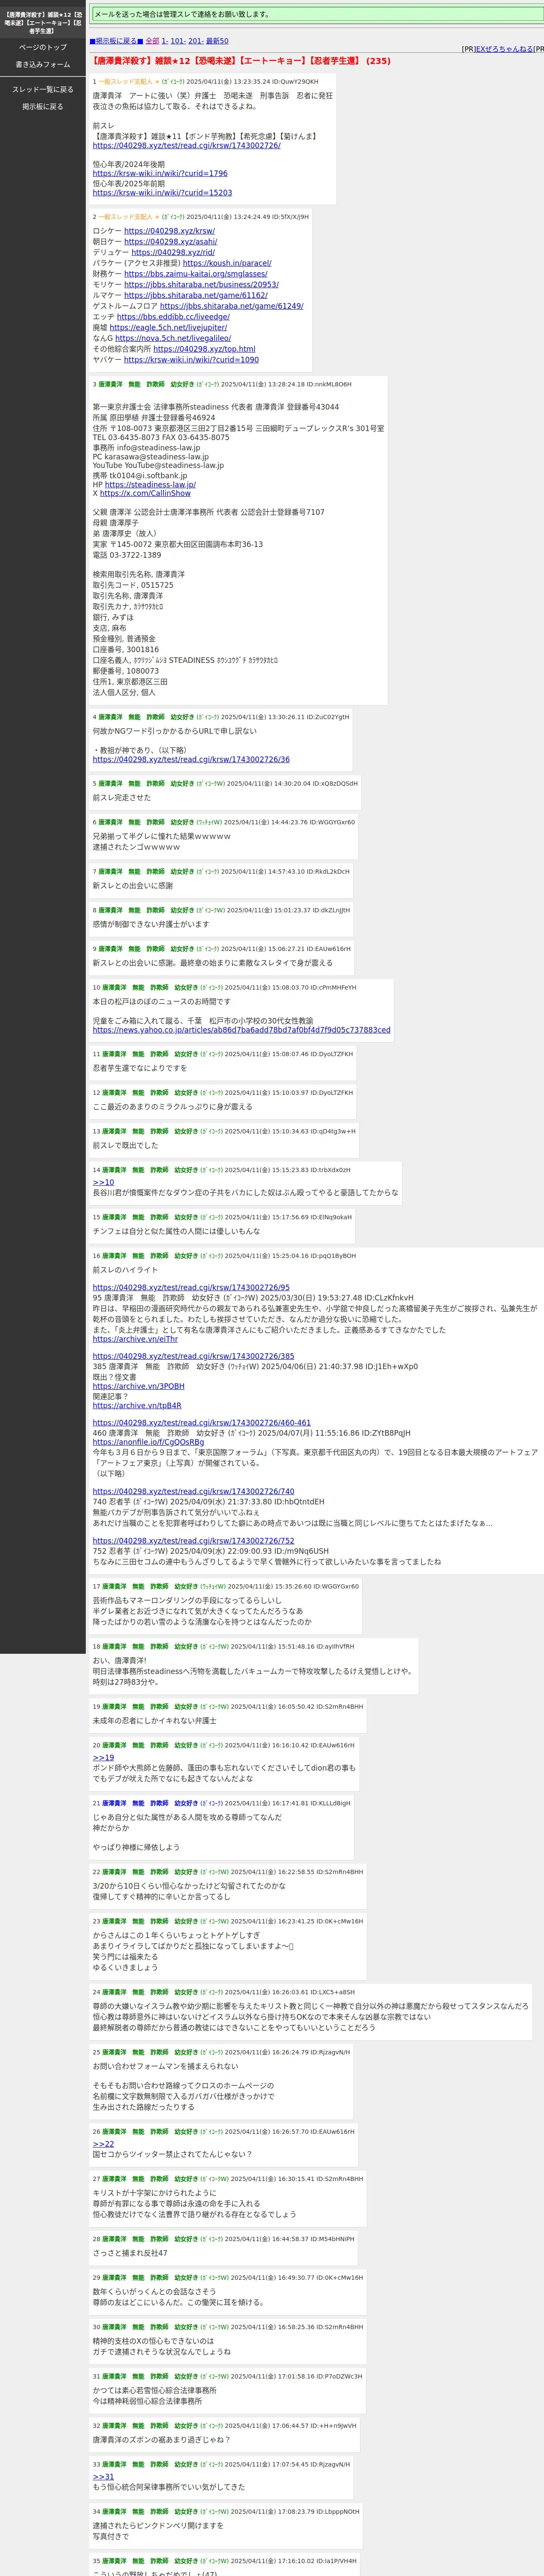Viewport: 544px width, 2576px height.
Task: Open ゲストルームフロア game/61249 link
Action: 231,306
